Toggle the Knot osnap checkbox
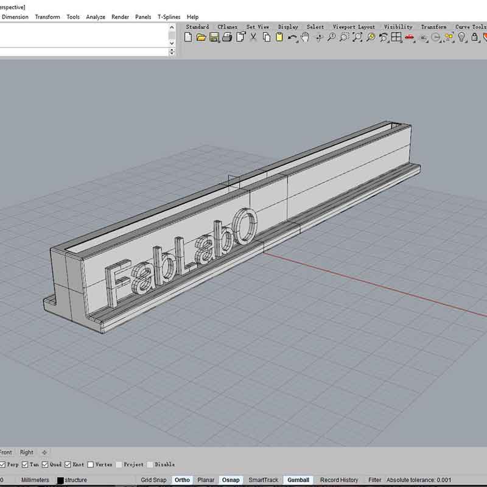This screenshot has width=487, height=487. tap(68, 464)
